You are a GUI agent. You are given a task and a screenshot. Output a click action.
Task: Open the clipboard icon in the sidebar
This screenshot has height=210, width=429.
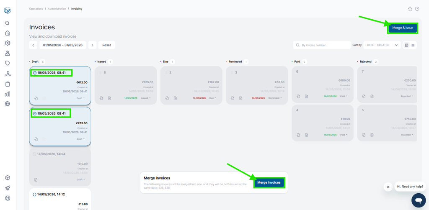[x=8, y=84]
